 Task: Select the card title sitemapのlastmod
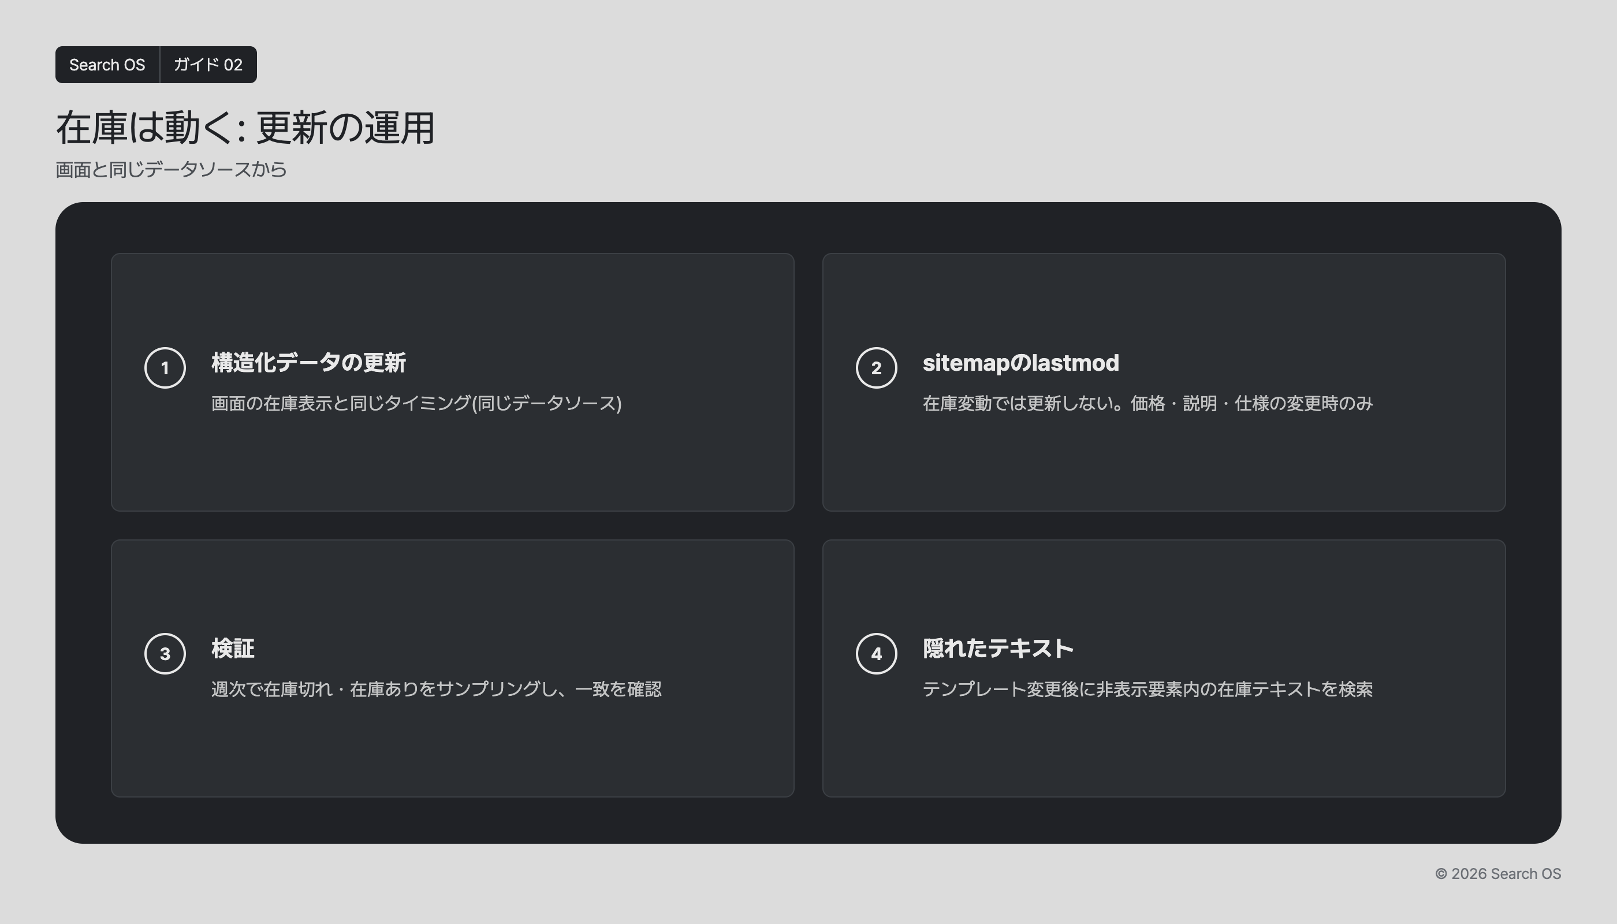[x=1020, y=363]
